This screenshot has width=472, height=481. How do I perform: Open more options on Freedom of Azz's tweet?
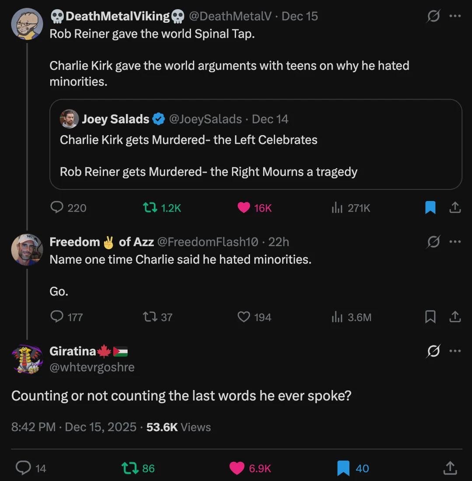coord(455,242)
